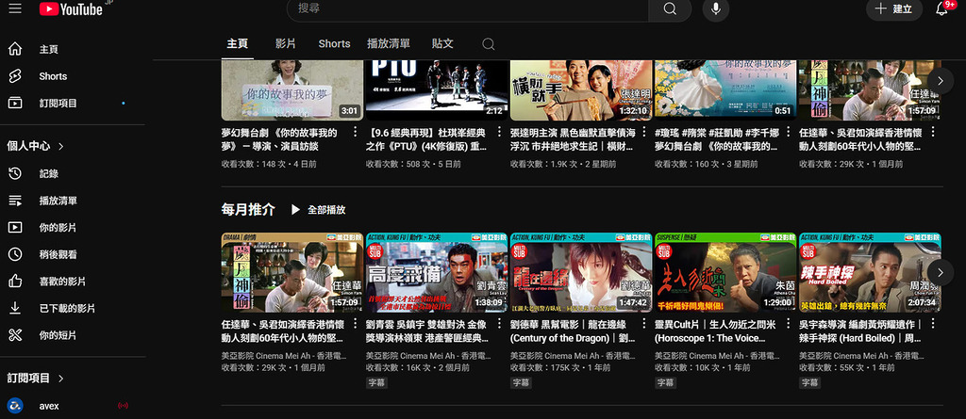The height and width of the screenshot is (419, 966).
Task: Click 收看次數：508 次 text
Action: coord(398,164)
